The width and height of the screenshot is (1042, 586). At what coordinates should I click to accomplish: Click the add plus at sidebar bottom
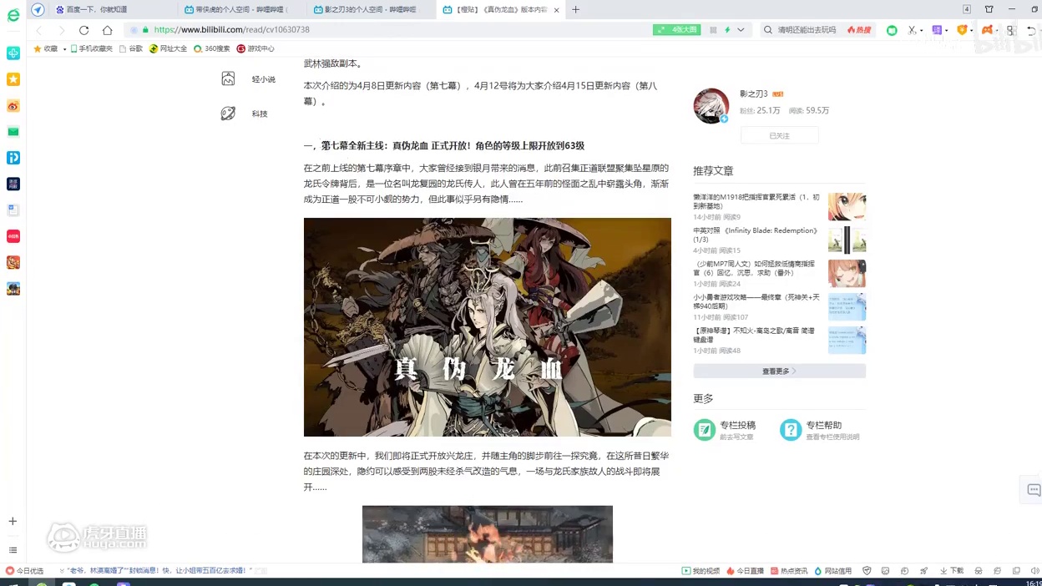(13, 522)
